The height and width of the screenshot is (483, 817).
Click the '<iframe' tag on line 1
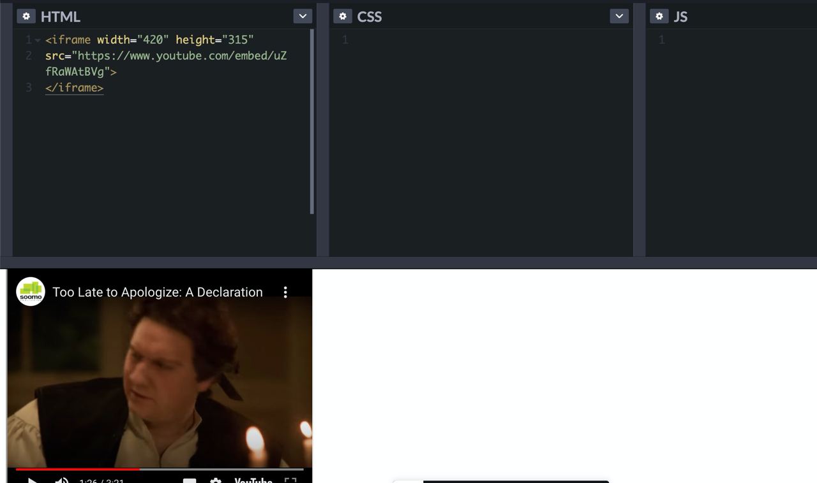68,40
